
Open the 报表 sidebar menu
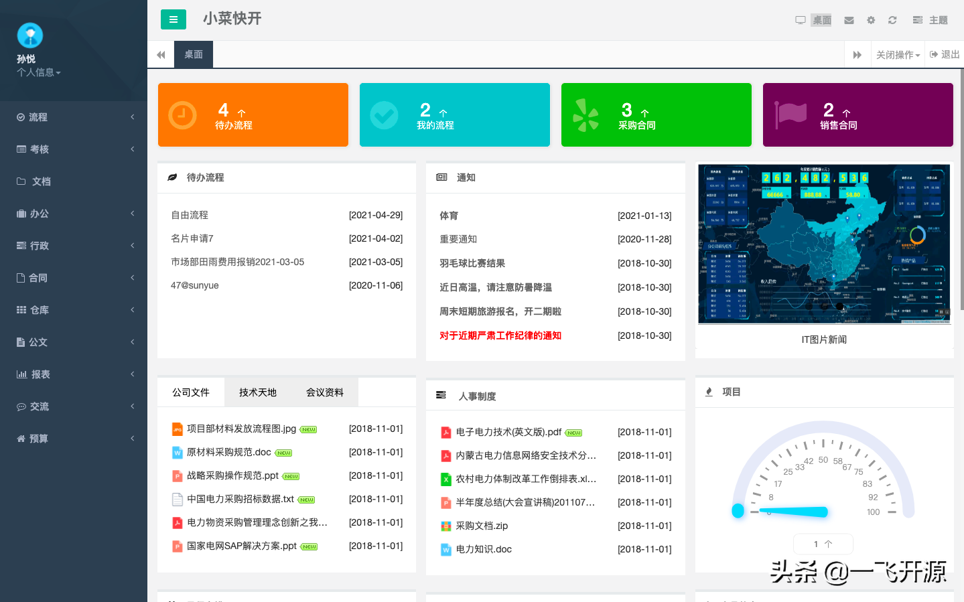tap(74, 374)
